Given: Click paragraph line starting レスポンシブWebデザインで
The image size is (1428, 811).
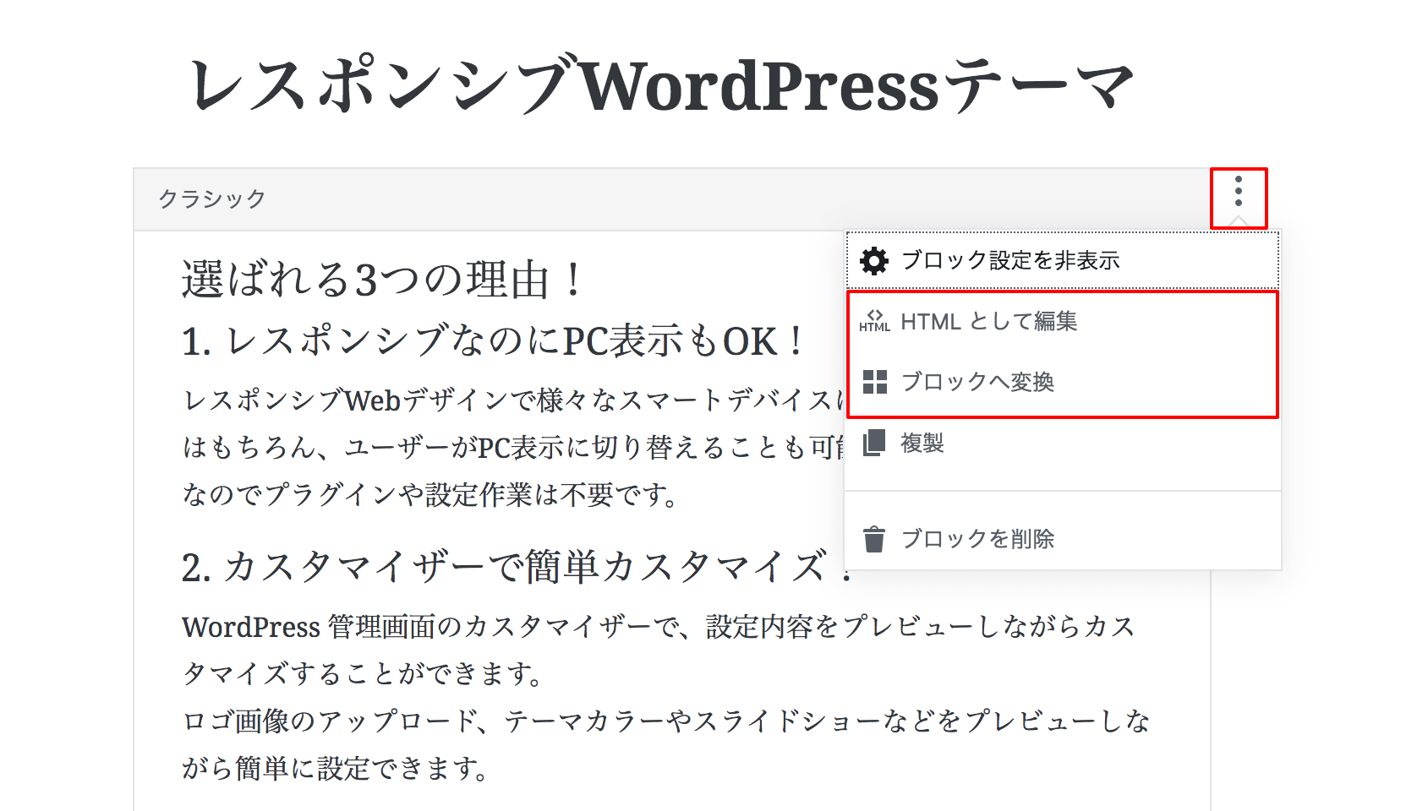Looking at the screenshot, I should pyautogui.click(x=514, y=400).
